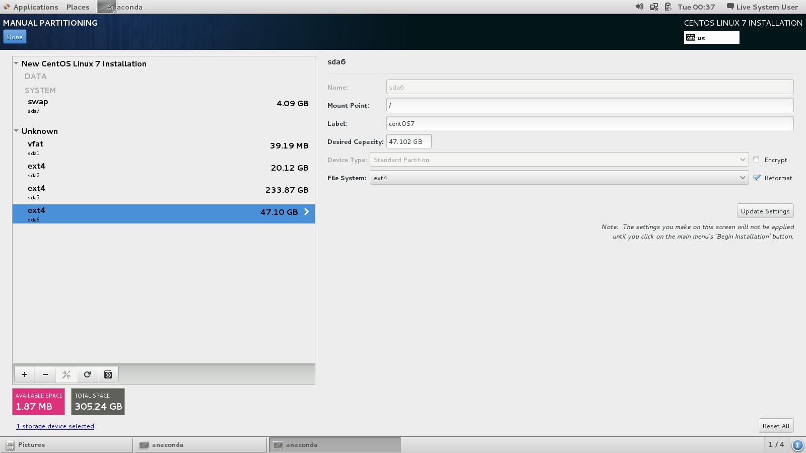Show help summary icon in partition toolbar
This screenshot has width=806, height=453.
(108, 374)
